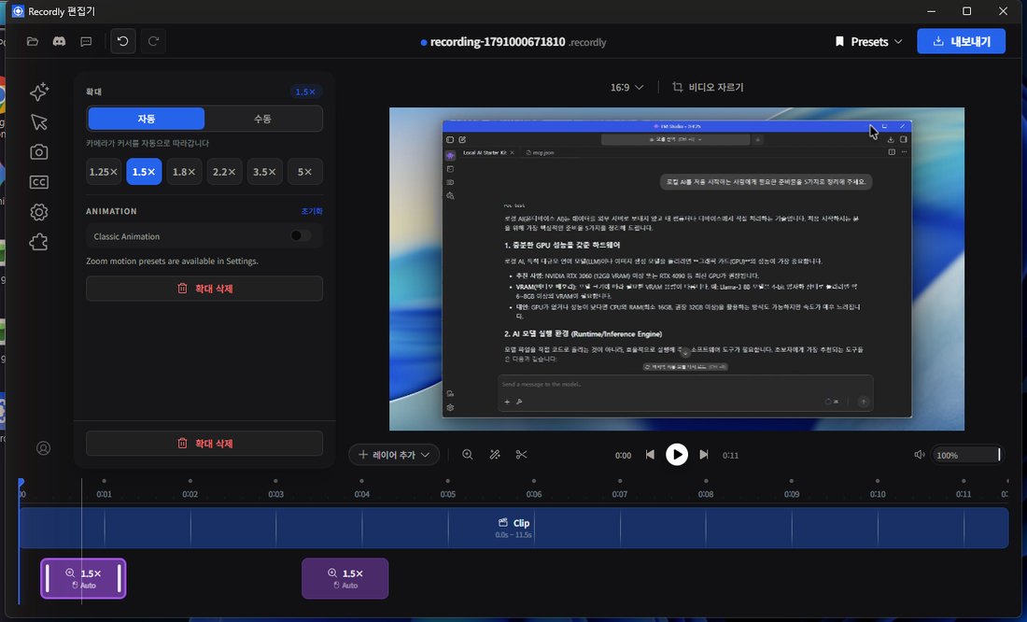Open the Presets dropdown

(868, 41)
